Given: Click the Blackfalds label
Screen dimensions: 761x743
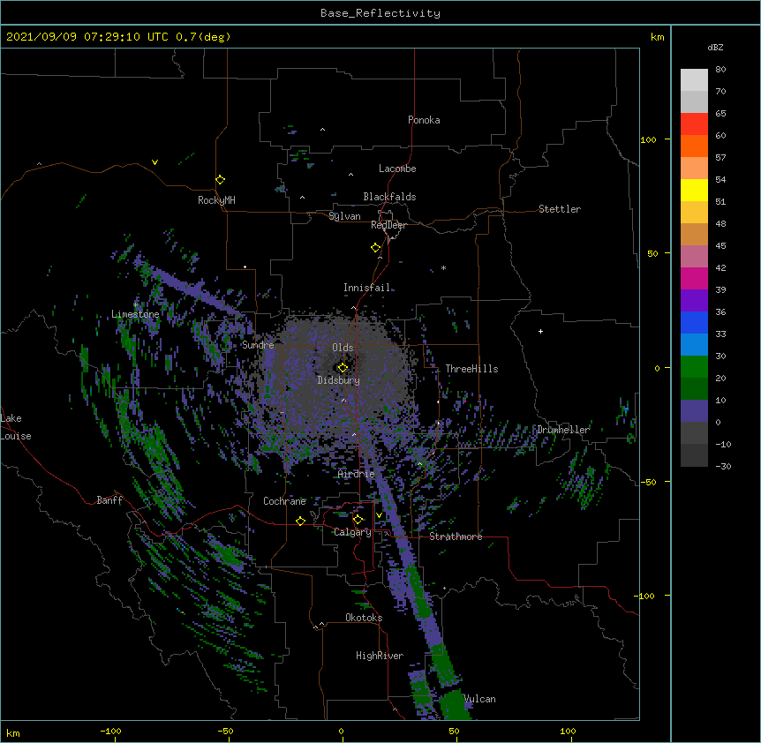Looking at the screenshot, I should pos(389,197).
